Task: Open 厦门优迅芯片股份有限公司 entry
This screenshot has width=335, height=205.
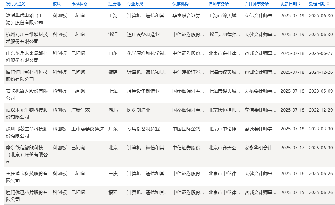Action: tap(27, 196)
